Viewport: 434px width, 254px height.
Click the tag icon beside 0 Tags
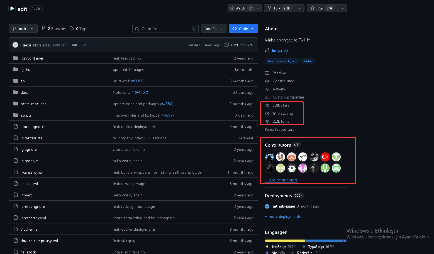tap(72, 28)
